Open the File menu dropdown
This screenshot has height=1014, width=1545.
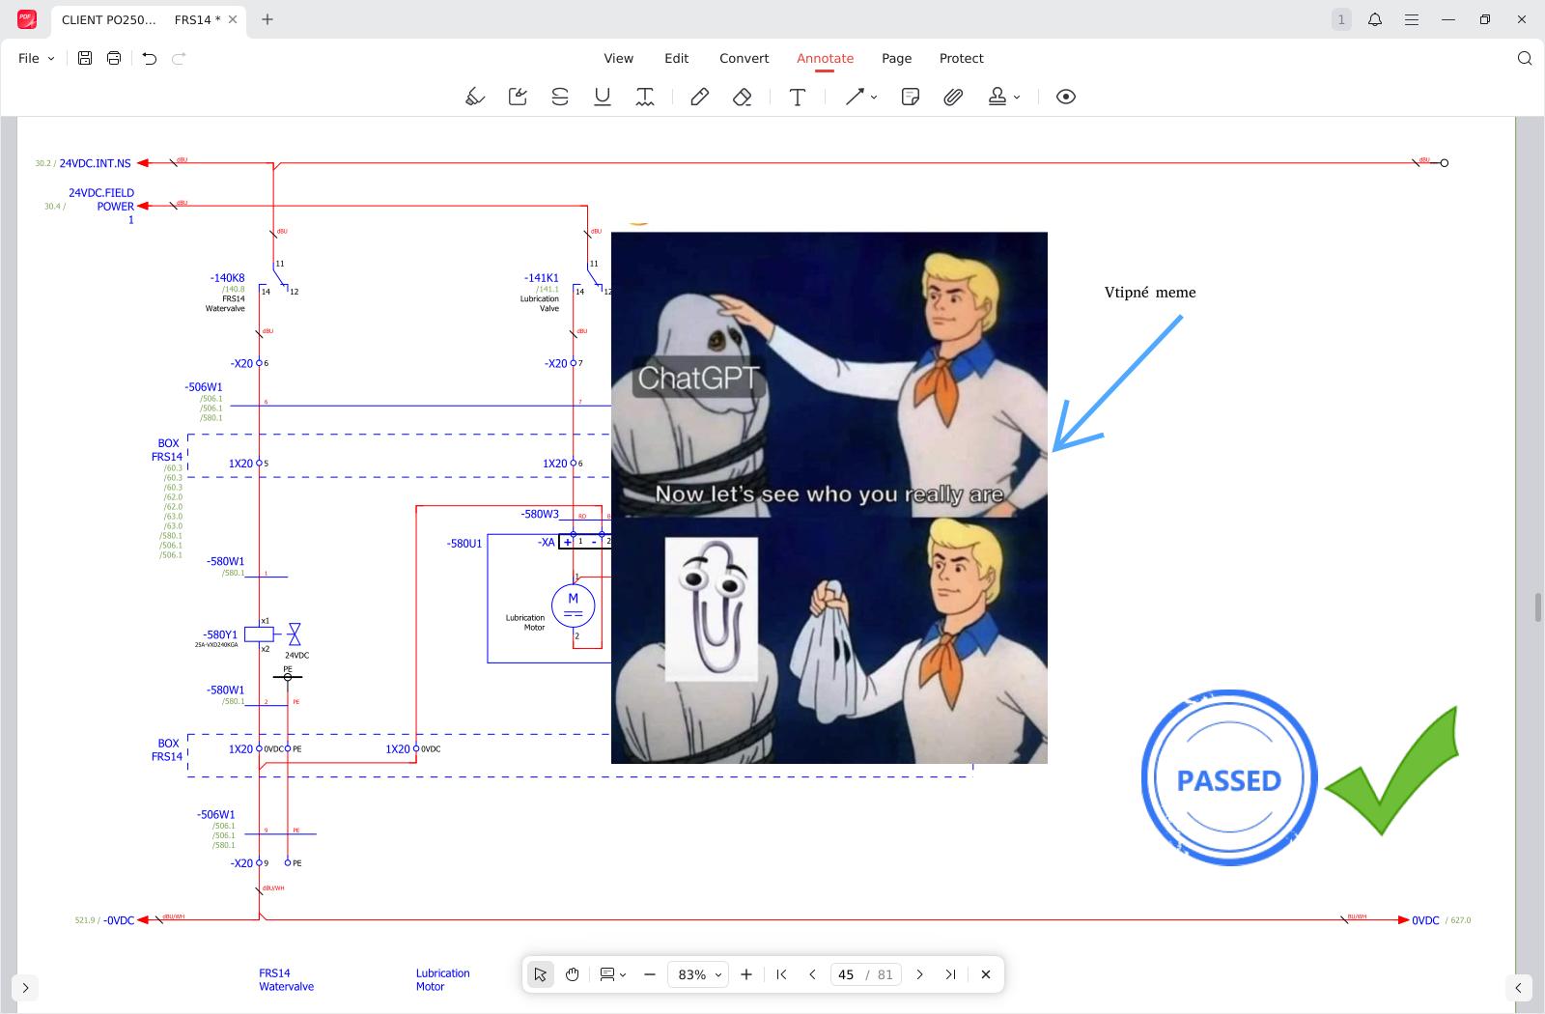[36, 58]
